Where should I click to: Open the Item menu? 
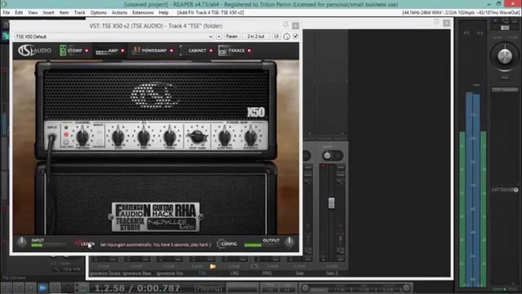[64, 13]
